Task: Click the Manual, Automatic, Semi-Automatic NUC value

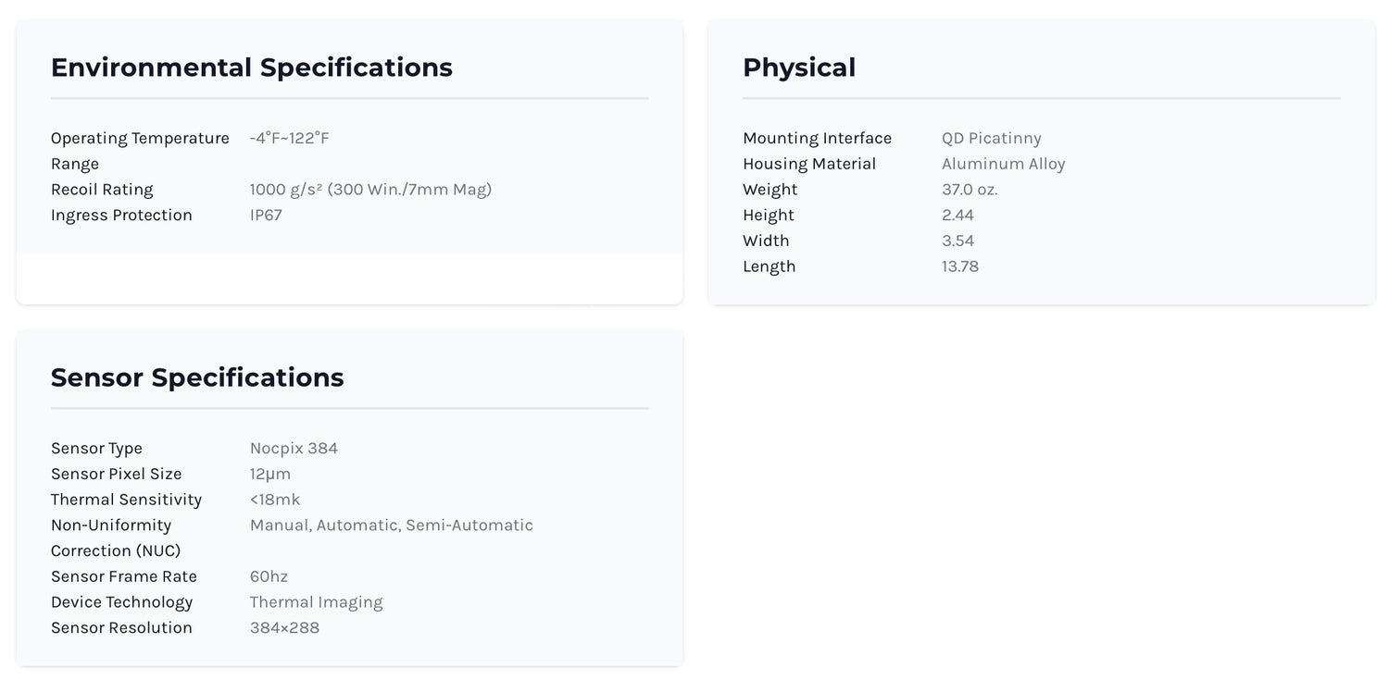Action: 391,525
